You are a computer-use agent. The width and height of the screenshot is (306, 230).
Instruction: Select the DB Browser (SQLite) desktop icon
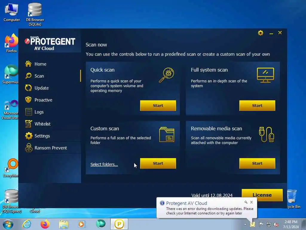coord(35,14)
